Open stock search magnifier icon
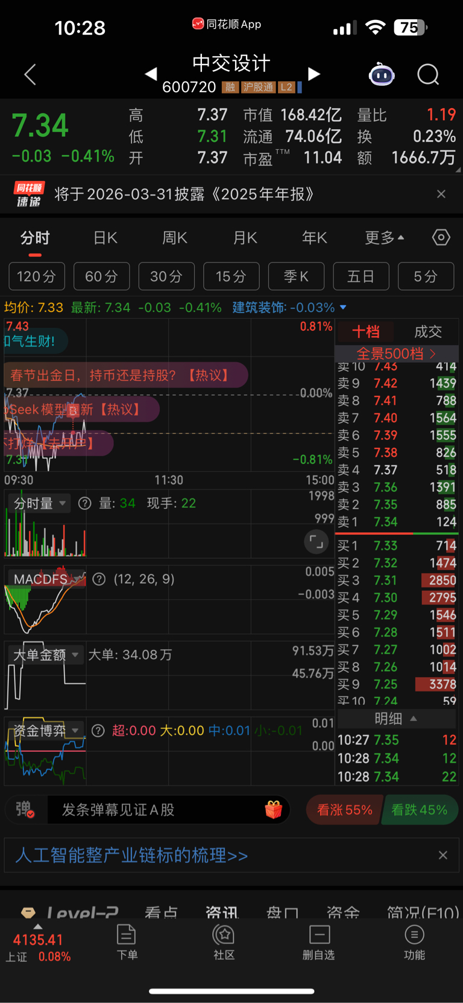This screenshot has width=463, height=1003. [428, 75]
